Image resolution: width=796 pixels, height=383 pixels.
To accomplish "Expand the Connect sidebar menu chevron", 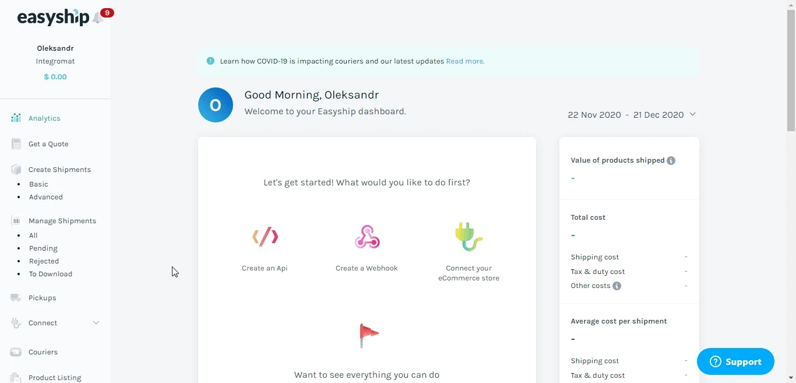I will (x=96, y=323).
